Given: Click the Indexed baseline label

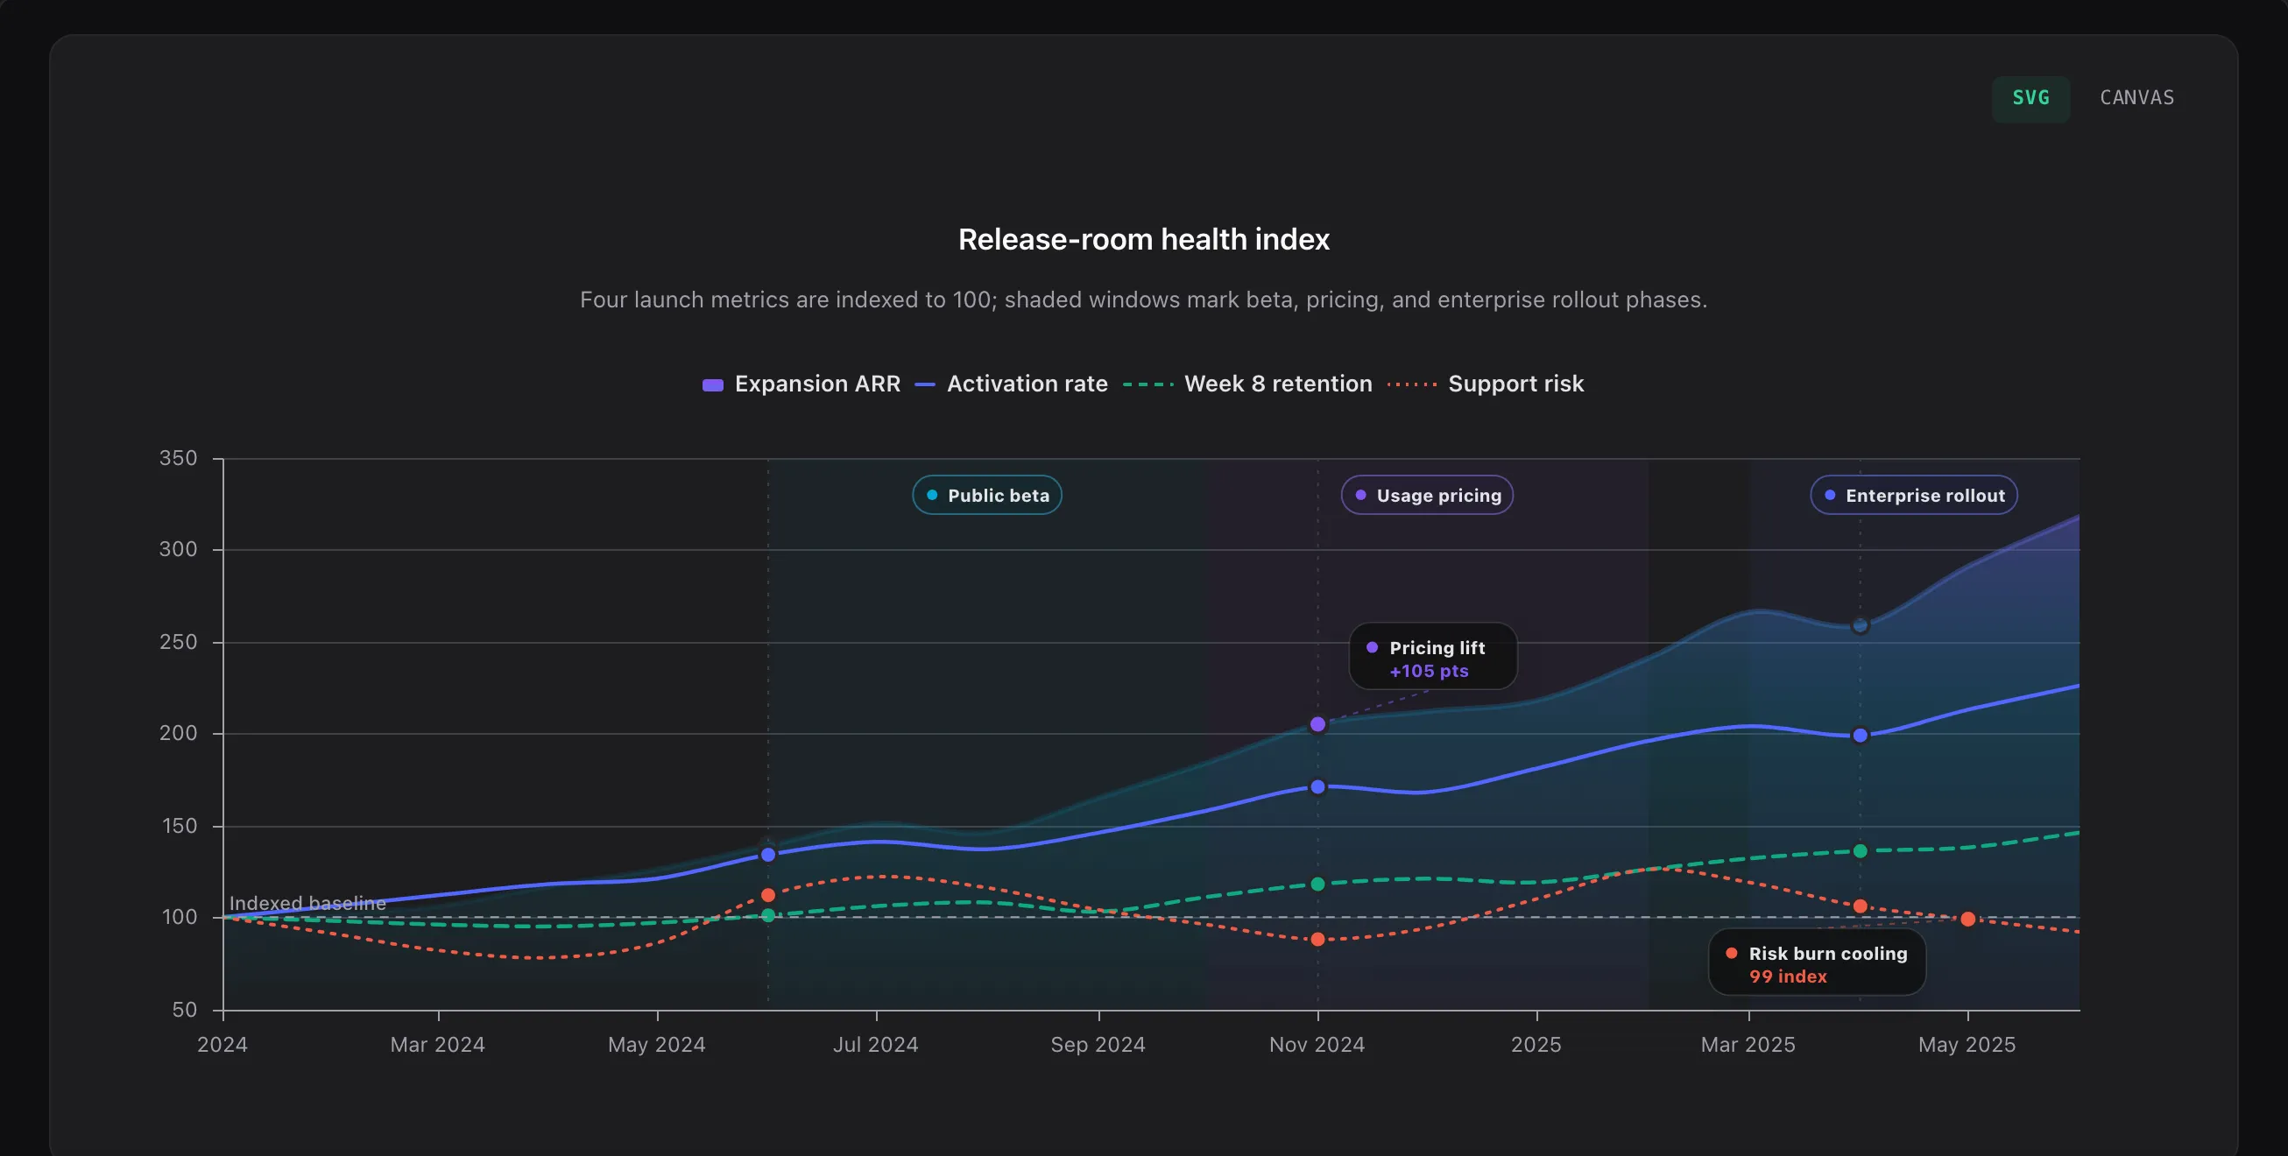Looking at the screenshot, I should (x=307, y=904).
